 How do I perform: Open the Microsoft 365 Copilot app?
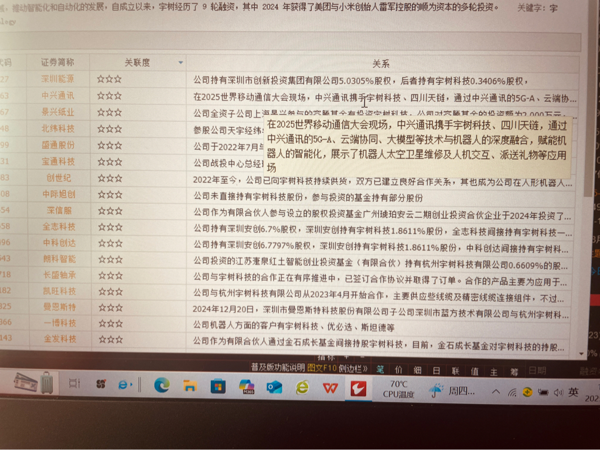247,387
